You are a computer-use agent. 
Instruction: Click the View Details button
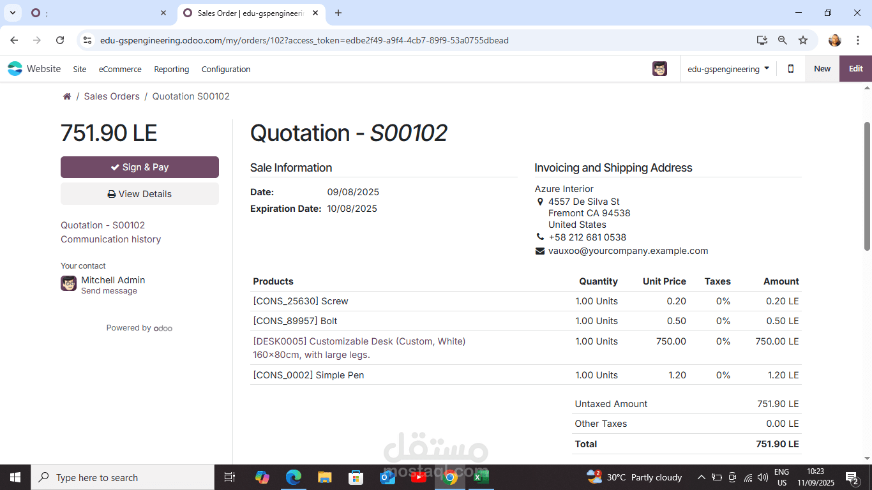click(140, 194)
